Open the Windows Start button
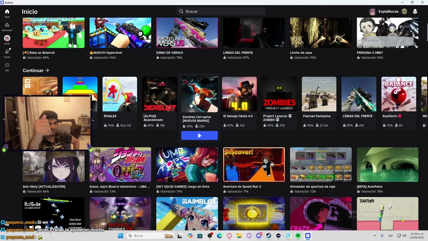This screenshot has width=428, height=241. [x=120, y=236]
